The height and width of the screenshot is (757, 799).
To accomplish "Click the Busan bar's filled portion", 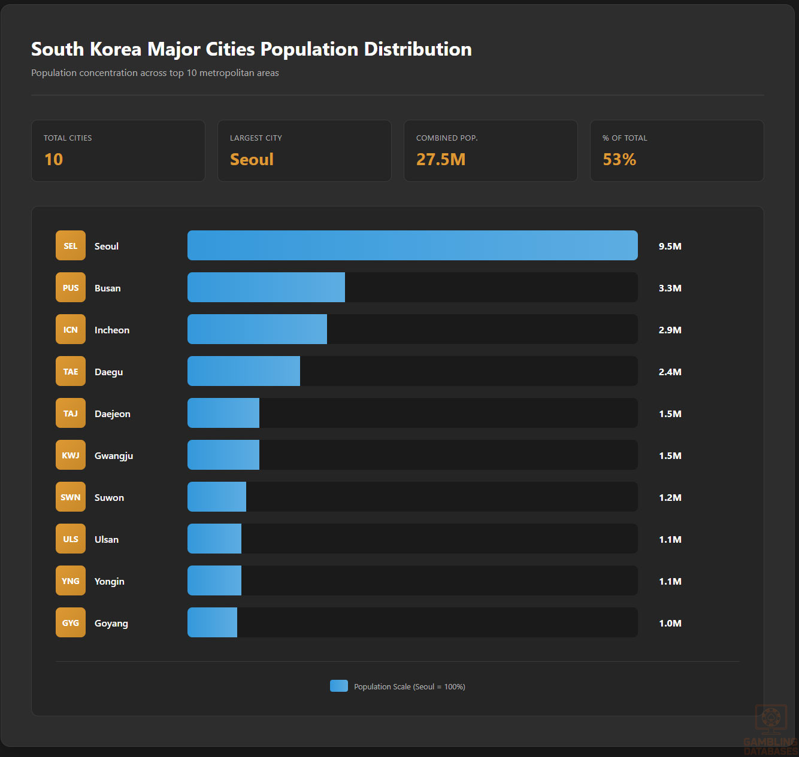I will click(x=266, y=287).
